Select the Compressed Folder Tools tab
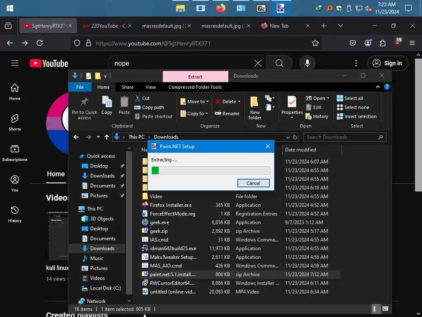The width and height of the screenshot is (422, 317). click(x=195, y=87)
